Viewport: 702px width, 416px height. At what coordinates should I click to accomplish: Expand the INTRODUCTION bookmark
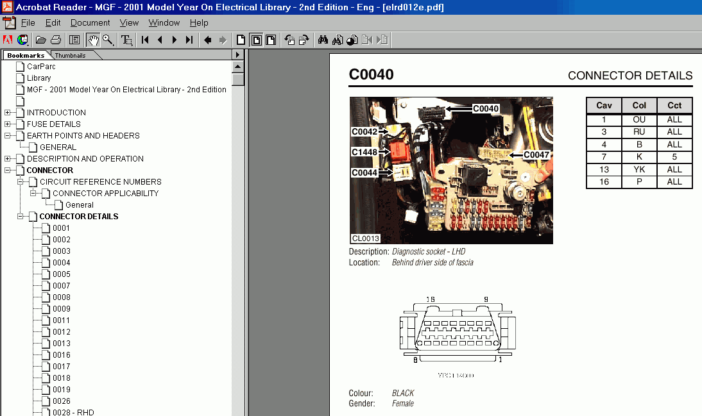coord(7,113)
